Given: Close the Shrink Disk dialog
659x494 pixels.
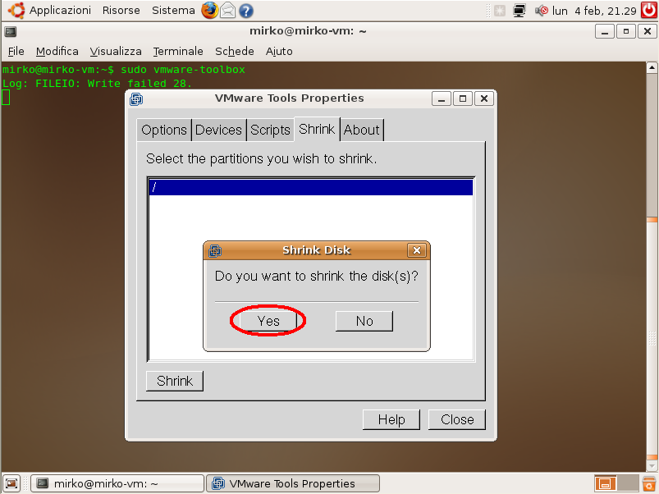Looking at the screenshot, I should point(417,250).
